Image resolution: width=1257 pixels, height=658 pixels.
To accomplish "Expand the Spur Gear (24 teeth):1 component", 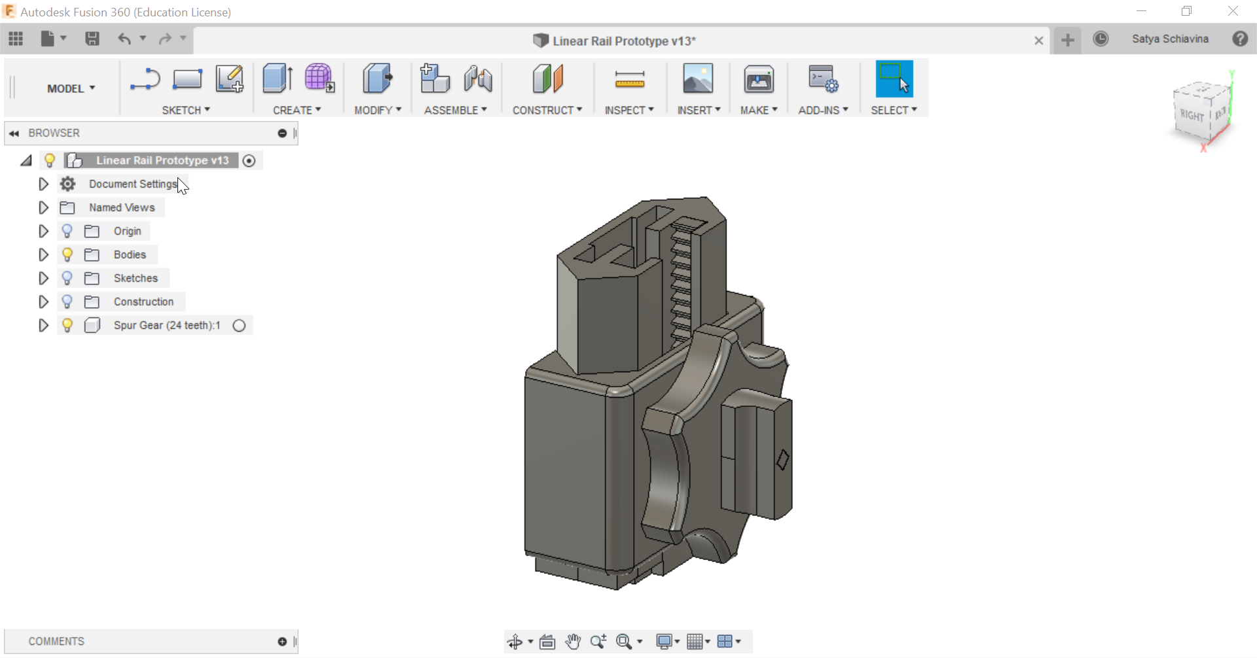I will pyautogui.click(x=43, y=326).
